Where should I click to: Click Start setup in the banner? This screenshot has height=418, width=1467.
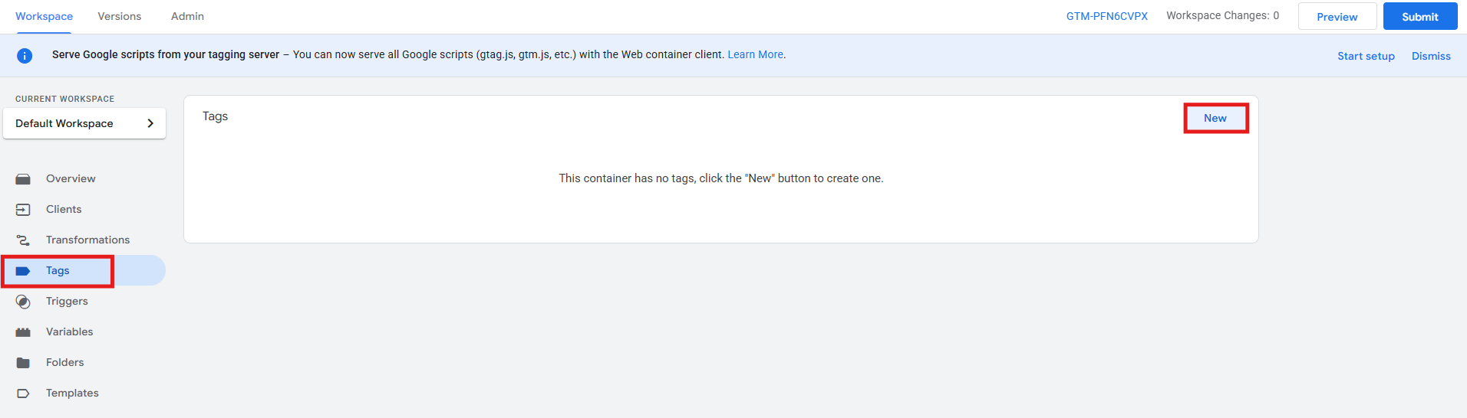coord(1366,56)
